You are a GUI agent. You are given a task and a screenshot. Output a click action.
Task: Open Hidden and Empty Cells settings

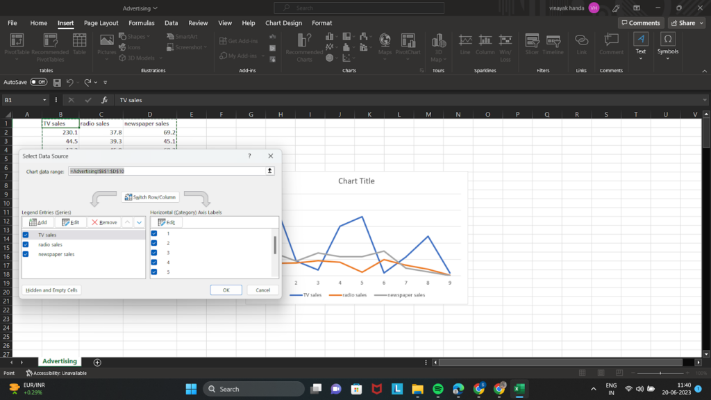[x=51, y=290]
